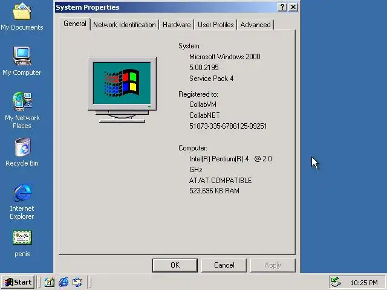Open the Network Identification tab
Screen dimensions: 387x290
[x=125, y=25]
